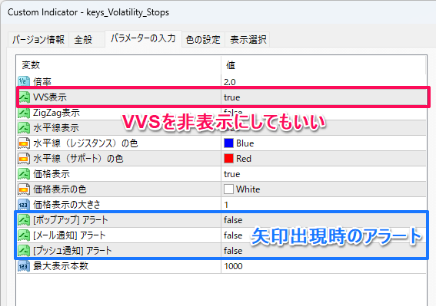The width and height of the screenshot is (436, 306).
Task: Edit the 1000 value of 最大表示本数
Action: [x=233, y=266]
